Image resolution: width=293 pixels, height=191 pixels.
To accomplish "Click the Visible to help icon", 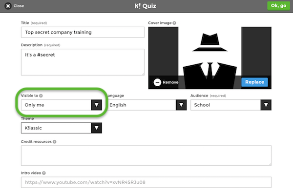I will point(41,95).
